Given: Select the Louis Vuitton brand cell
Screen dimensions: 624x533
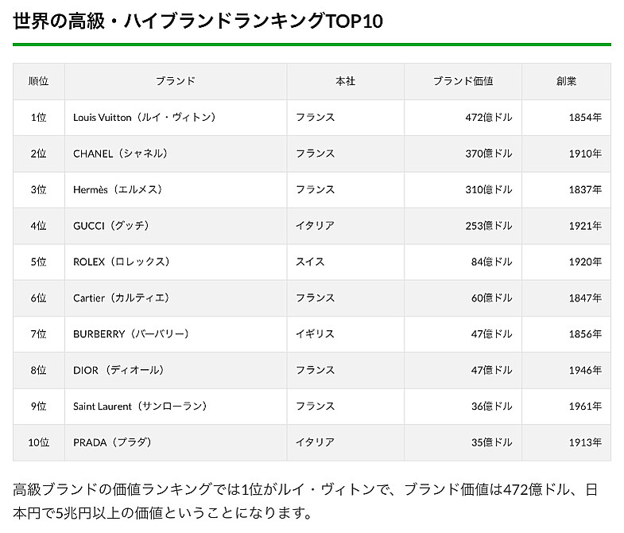Looking at the screenshot, I should point(176,118).
